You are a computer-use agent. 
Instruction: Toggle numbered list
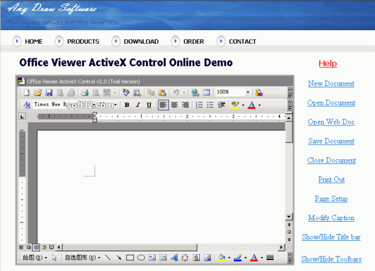(x=199, y=105)
